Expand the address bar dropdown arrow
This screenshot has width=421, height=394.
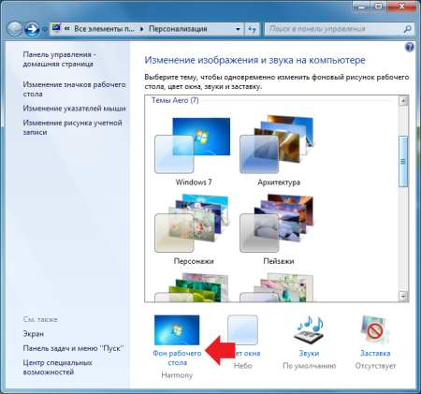238,29
